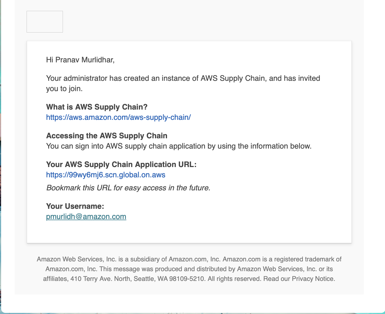Viewport: 385px width, 314px height.
Task: Click 'Bookmark this URL for easy access' note
Action: point(128,188)
